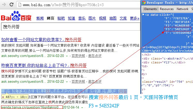Select the 'T':'1393164982' attribute line

click(178, 33)
